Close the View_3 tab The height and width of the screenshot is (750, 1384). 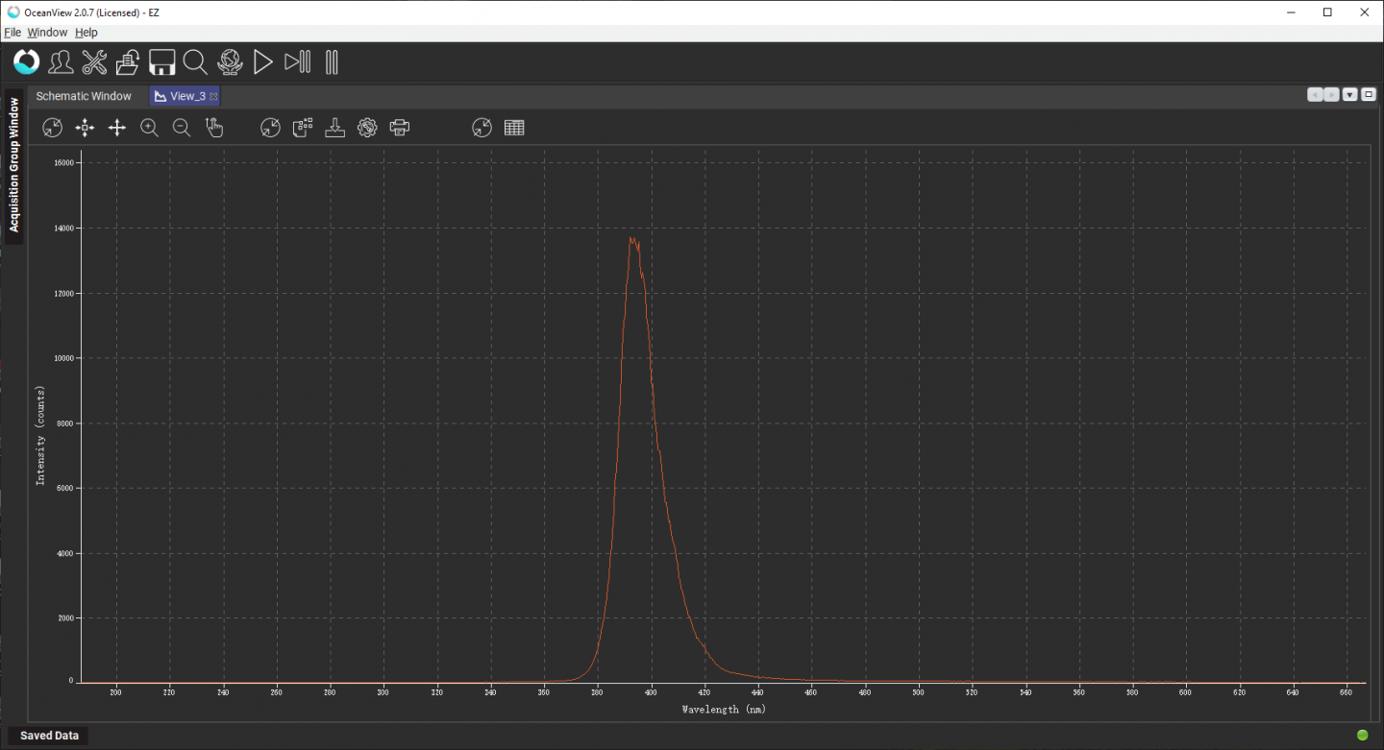[x=213, y=96]
